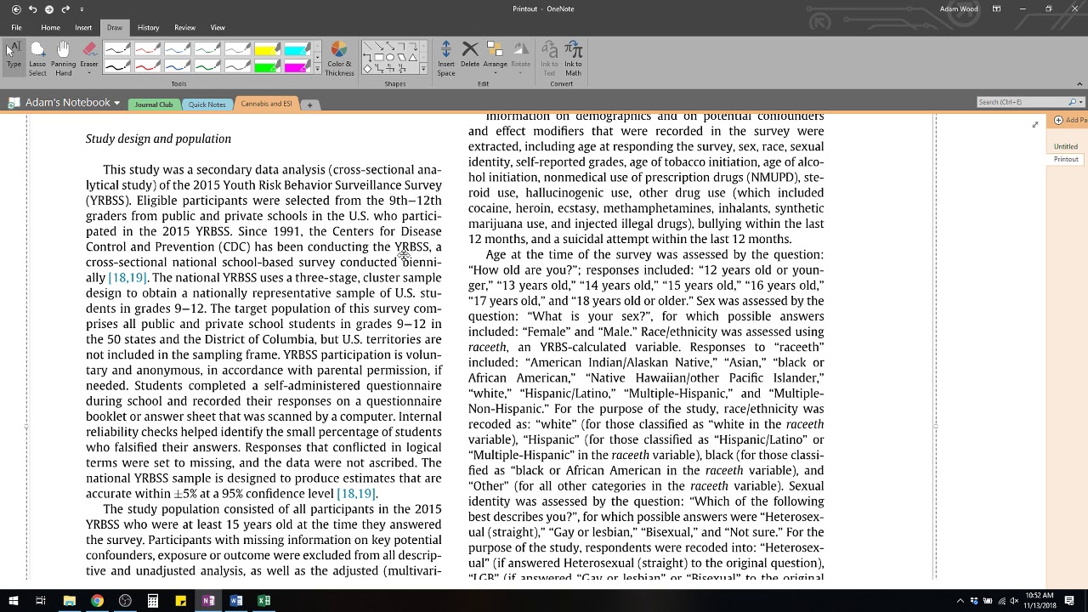Screen dimensions: 1088x612
Task: Expand the pen gallery more options
Action: point(317,68)
